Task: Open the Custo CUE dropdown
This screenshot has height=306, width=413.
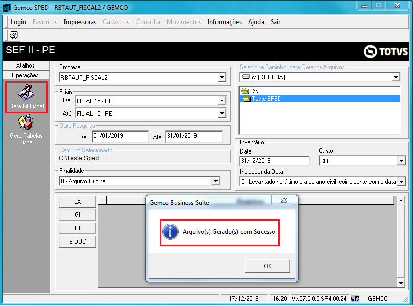Action: click(x=401, y=161)
